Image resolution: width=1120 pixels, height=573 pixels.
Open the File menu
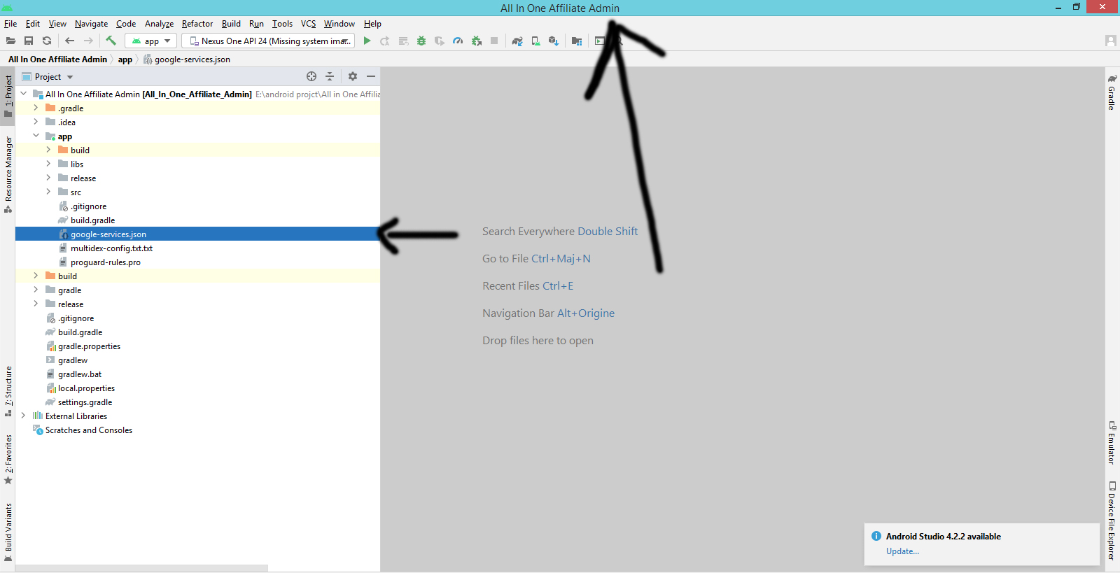[x=10, y=24]
